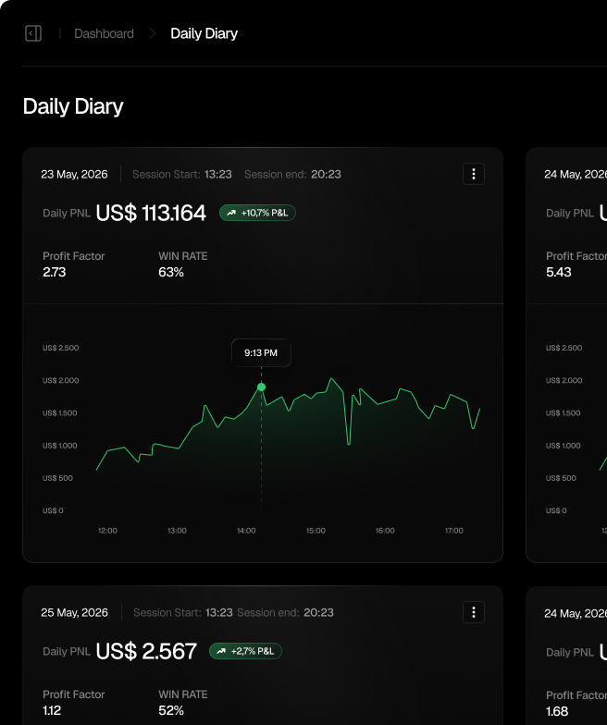Select the green data point on chart
This screenshot has height=725, width=607.
261,387
